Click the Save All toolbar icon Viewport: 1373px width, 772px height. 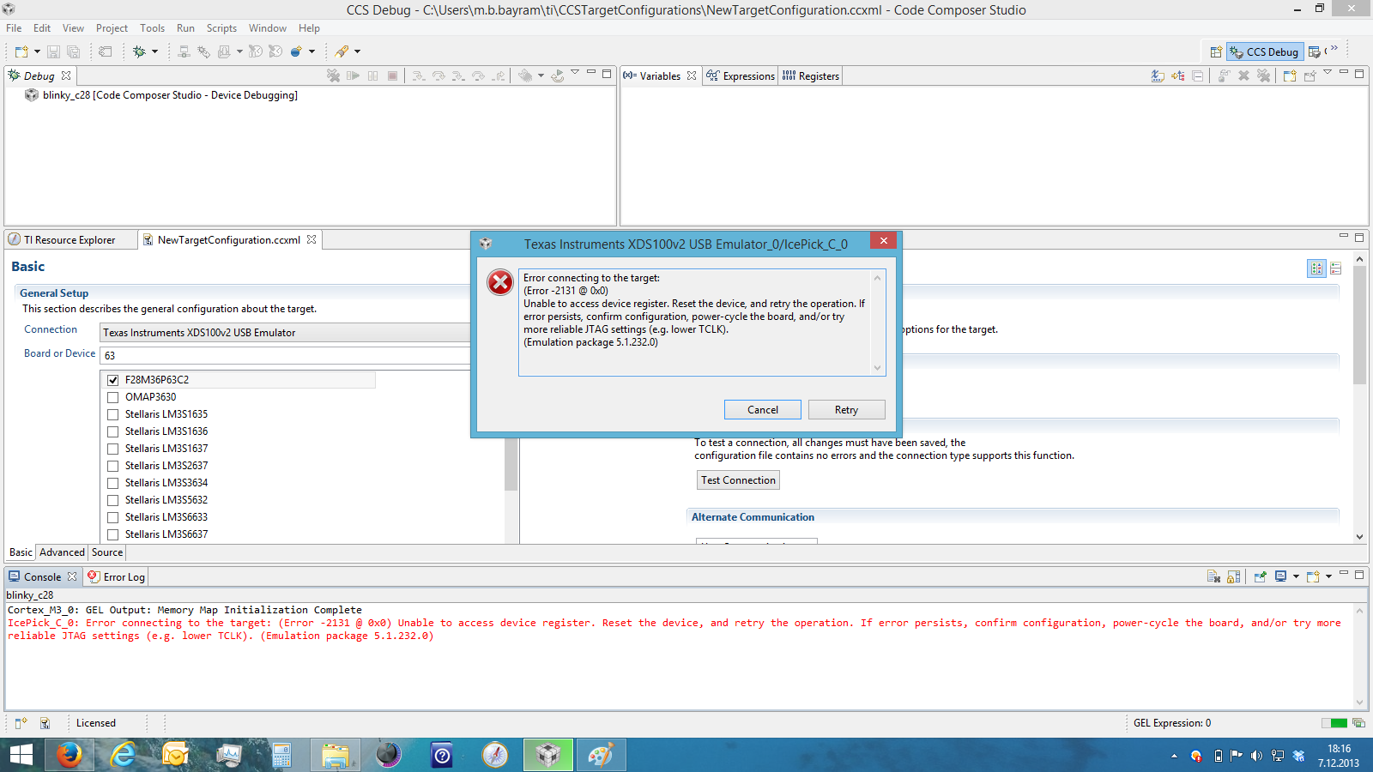74,51
